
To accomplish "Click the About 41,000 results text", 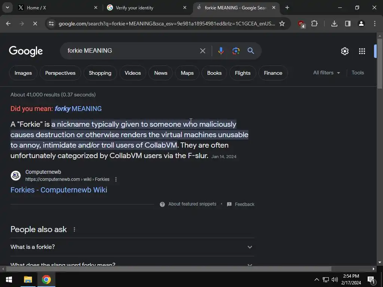I will point(53,95).
